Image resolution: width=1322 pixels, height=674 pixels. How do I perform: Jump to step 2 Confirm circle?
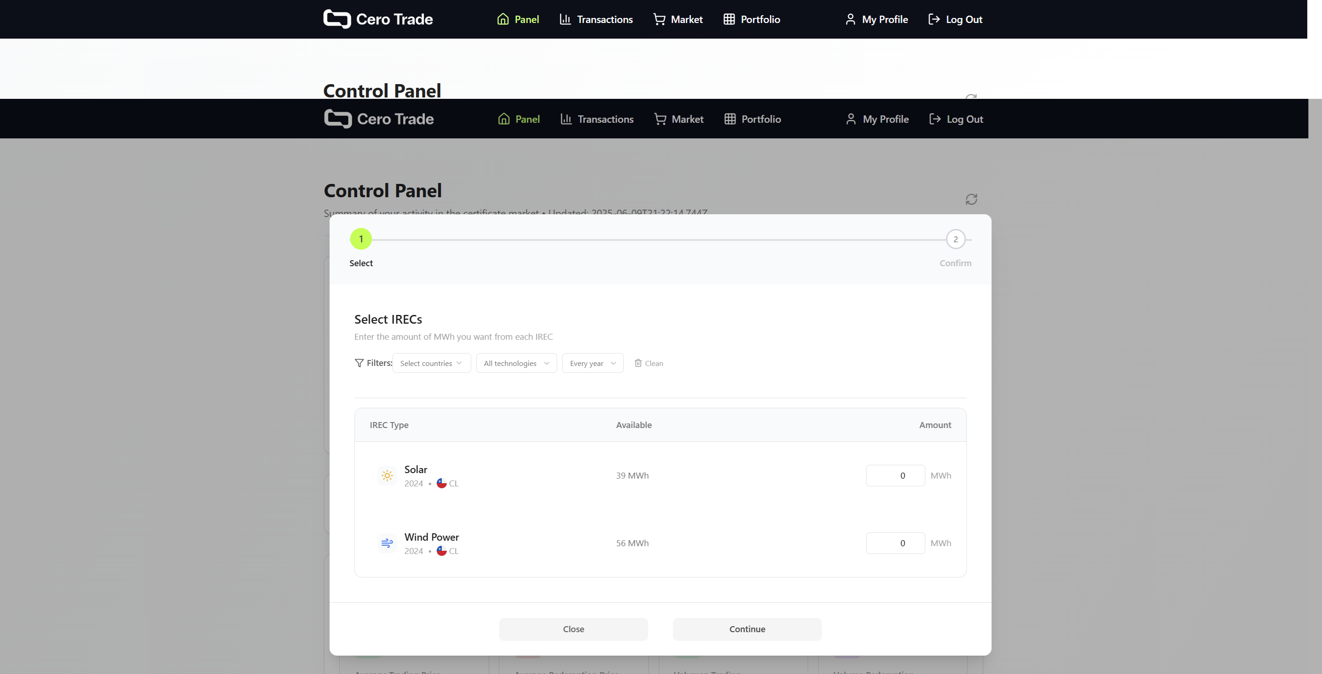955,239
